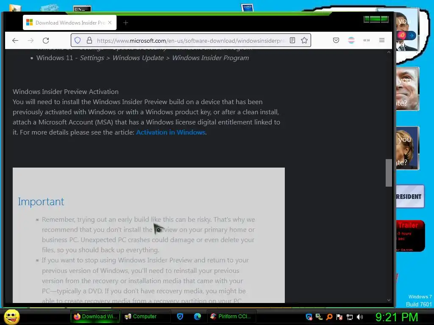Click the 'If you want to stop using' bullet
434x325 pixels.
[145, 281]
